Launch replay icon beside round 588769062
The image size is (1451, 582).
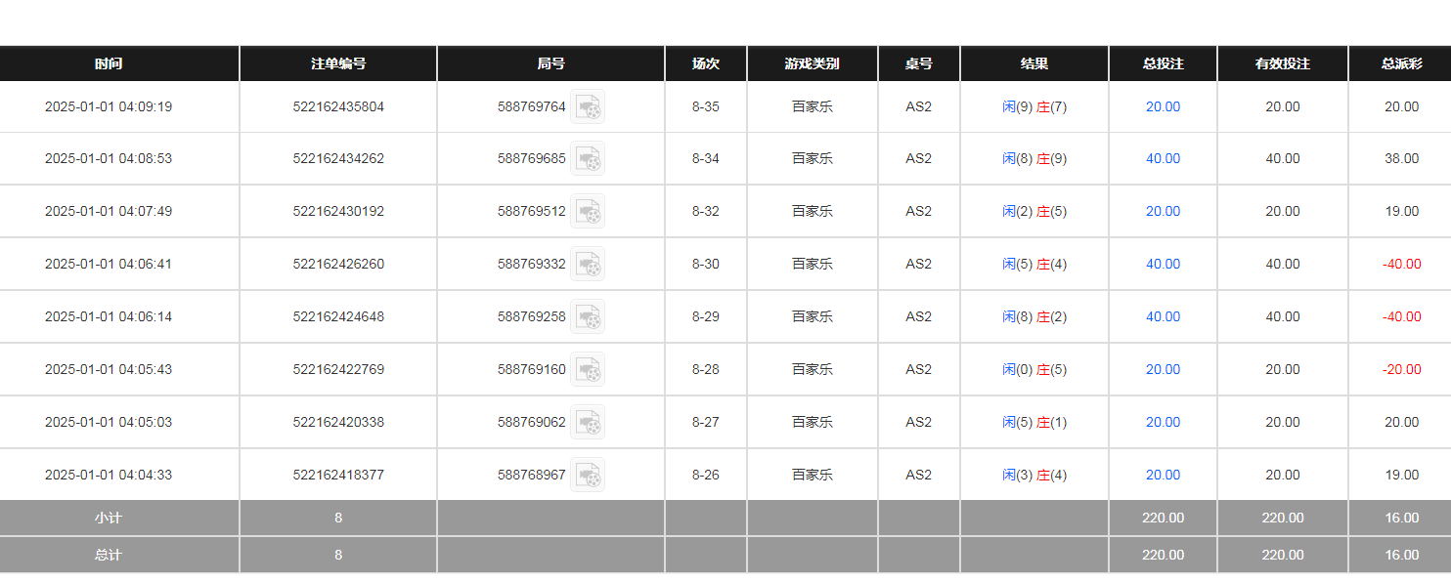coord(588,423)
